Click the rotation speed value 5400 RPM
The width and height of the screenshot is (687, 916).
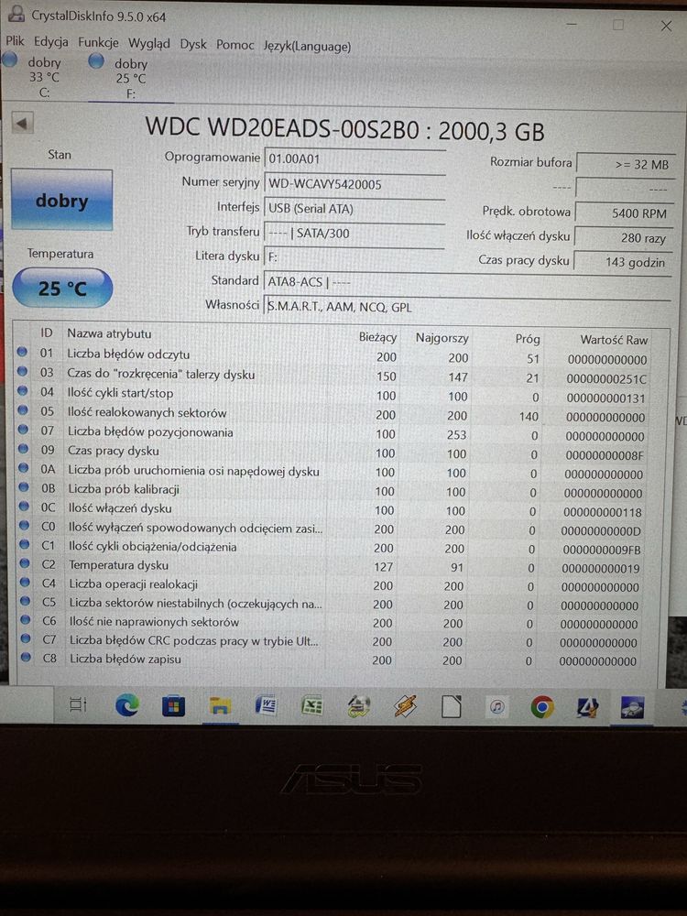pyautogui.click(x=625, y=213)
